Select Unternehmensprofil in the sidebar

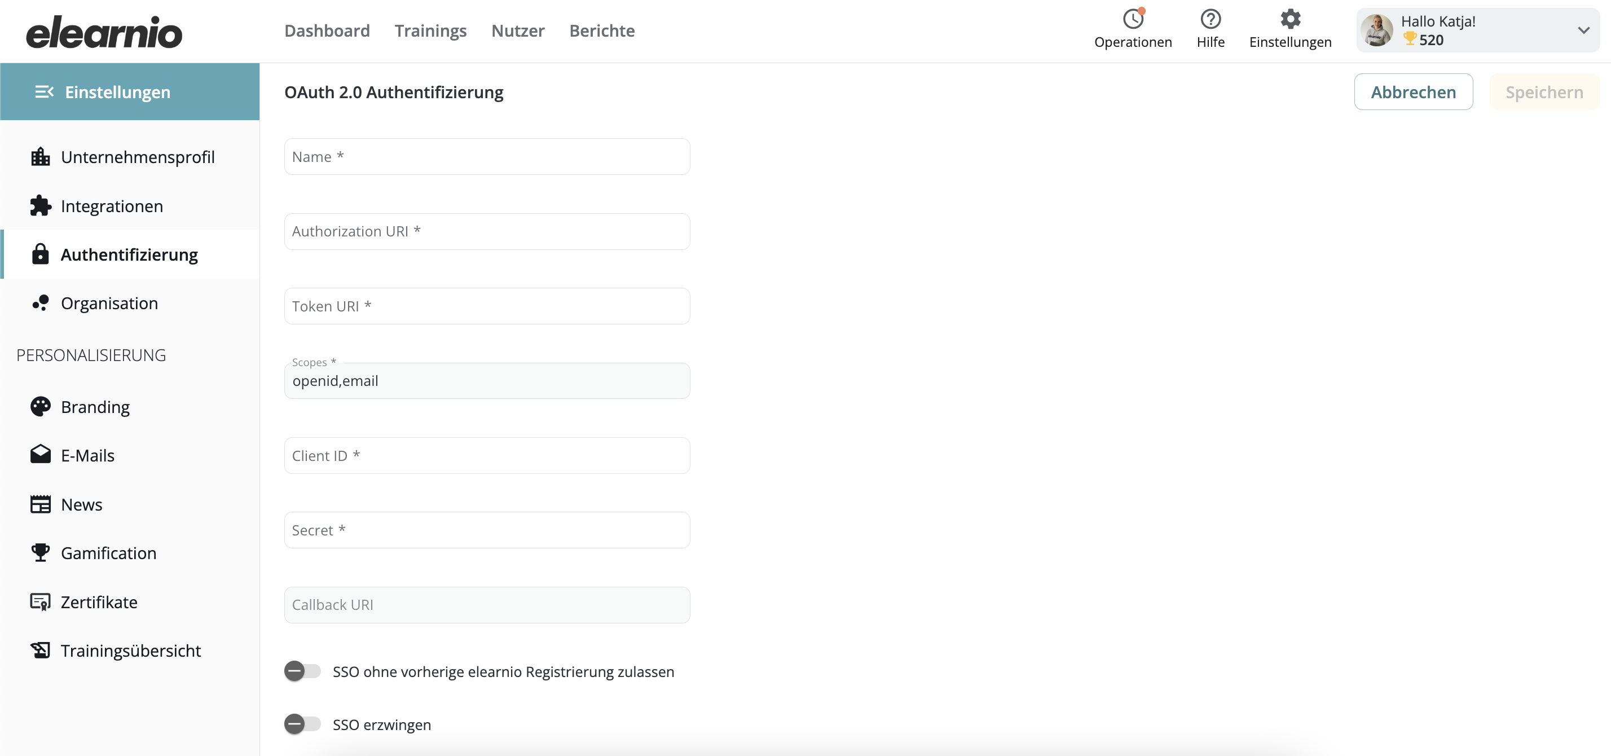point(130,157)
